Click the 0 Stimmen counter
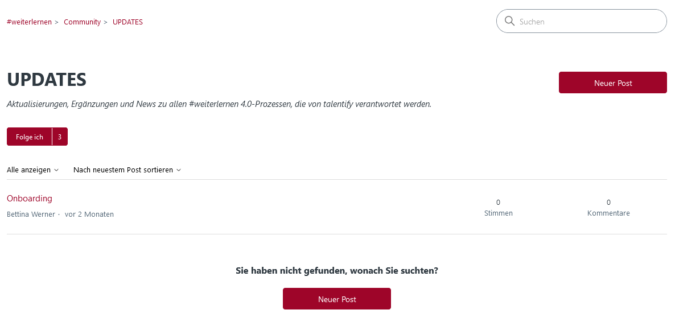Screen dimensions: 675x322 (499, 208)
